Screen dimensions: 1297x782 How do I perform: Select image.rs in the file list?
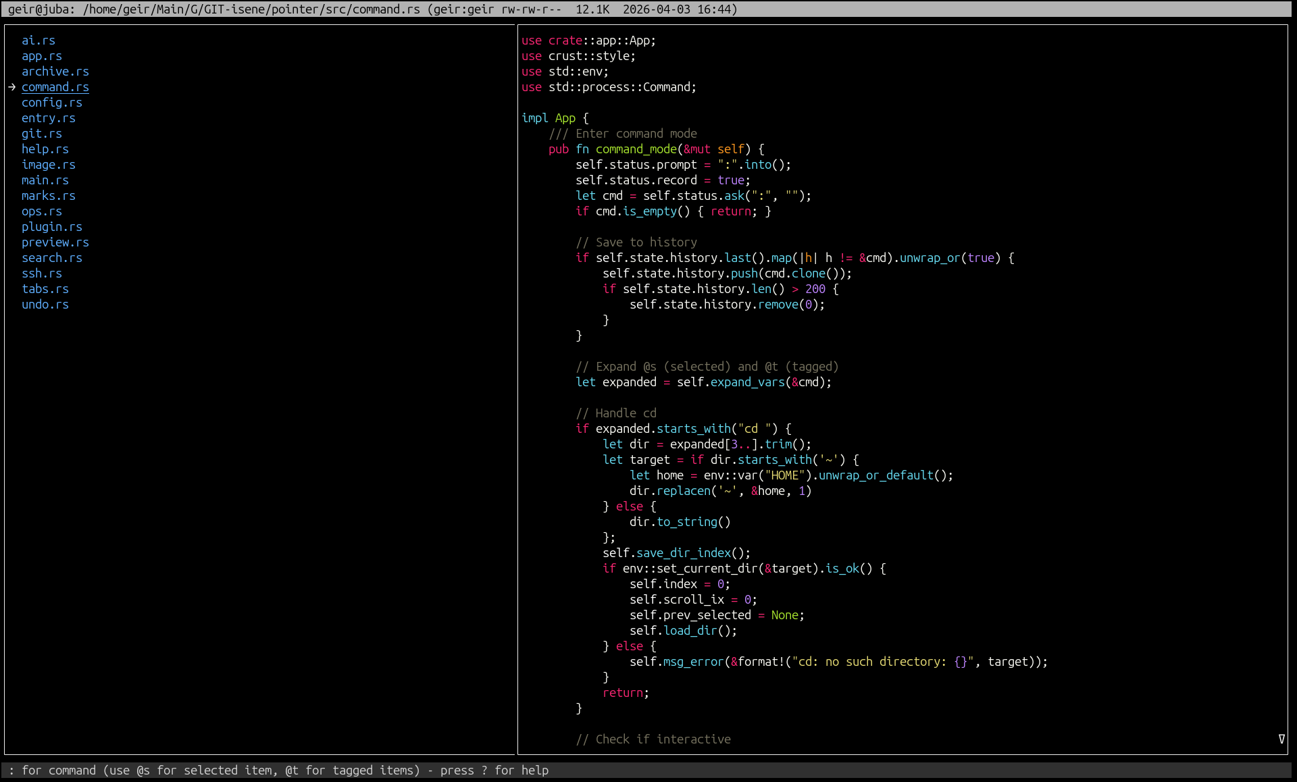point(49,165)
